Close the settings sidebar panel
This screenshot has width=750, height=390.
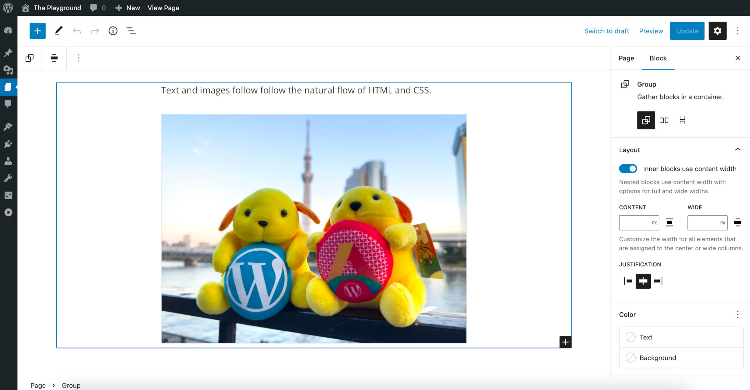pyautogui.click(x=738, y=58)
